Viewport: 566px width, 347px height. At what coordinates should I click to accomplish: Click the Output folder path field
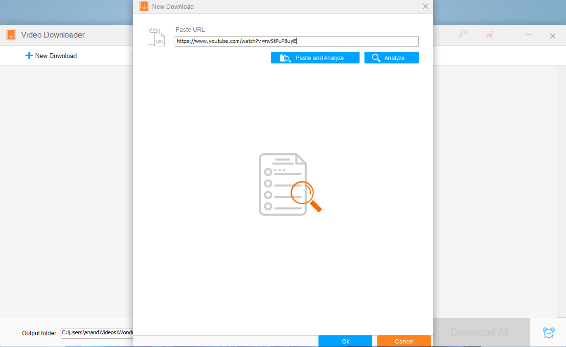pyautogui.click(x=97, y=333)
